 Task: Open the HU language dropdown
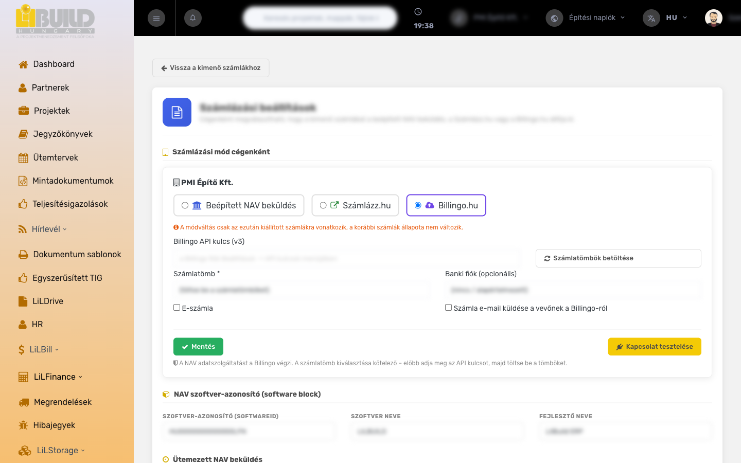676,17
